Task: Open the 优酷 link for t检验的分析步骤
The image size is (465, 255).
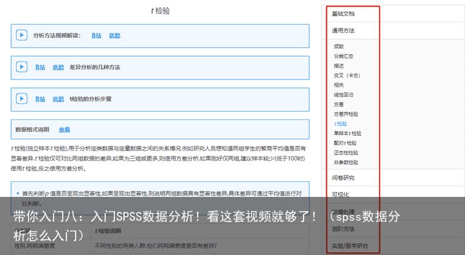Action: [x=58, y=99]
